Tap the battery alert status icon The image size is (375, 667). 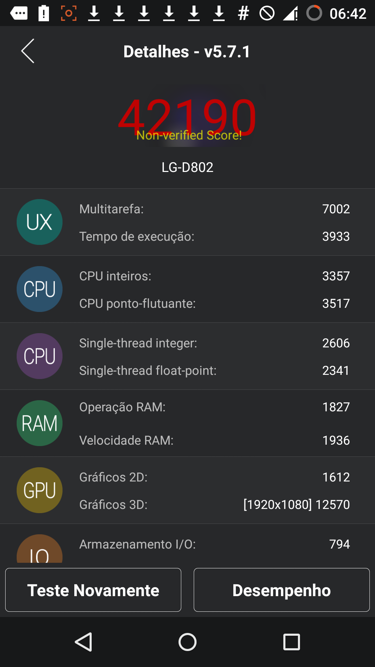(44, 13)
